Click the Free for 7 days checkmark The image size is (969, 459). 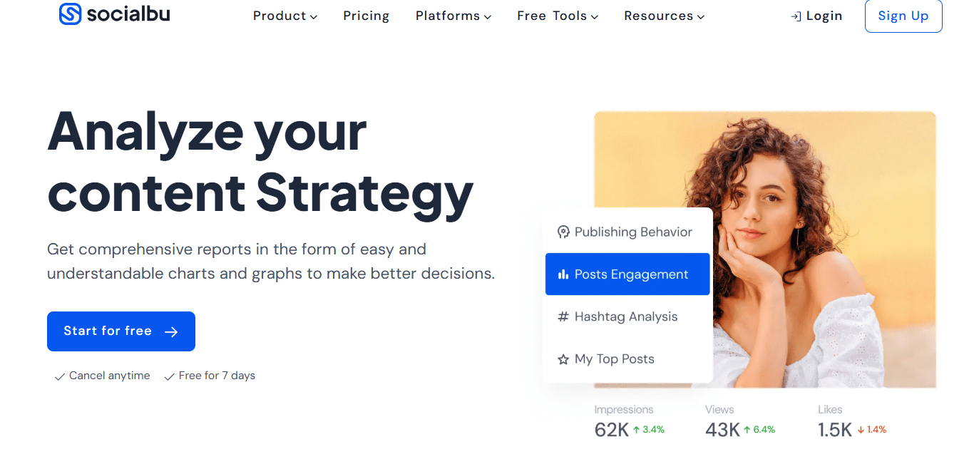pyautogui.click(x=169, y=376)
